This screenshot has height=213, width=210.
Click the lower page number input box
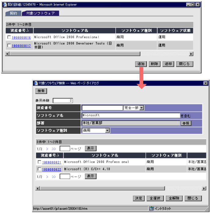[x=65, y=176]
